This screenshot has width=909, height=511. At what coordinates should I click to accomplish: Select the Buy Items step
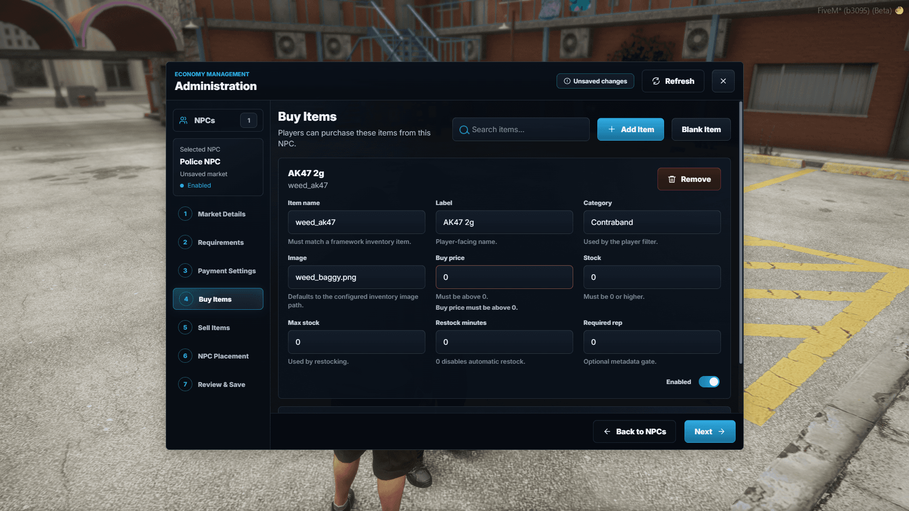pyautogui.click(x=218, y=299)
